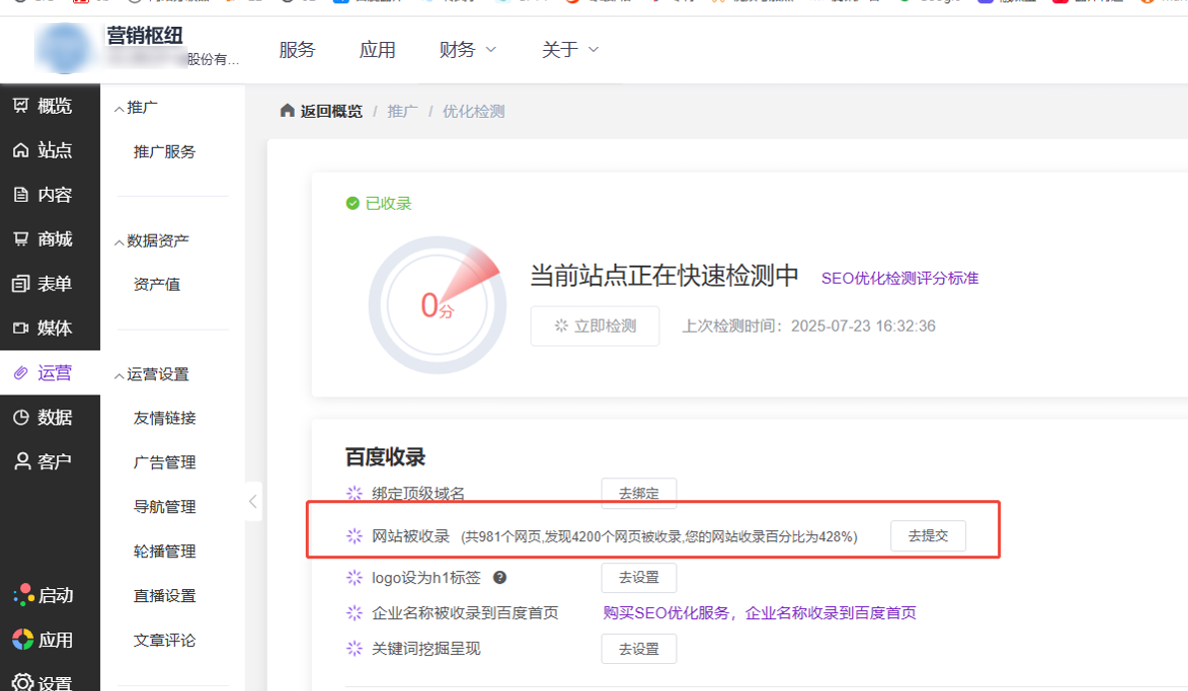Screen dimensions: 1188x691
Task: Open the 应用 colorful sidebar icon
Action: 23,639
